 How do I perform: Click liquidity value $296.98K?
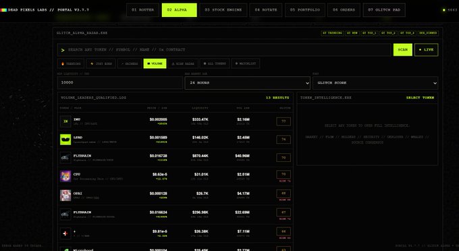pos(200,212)
